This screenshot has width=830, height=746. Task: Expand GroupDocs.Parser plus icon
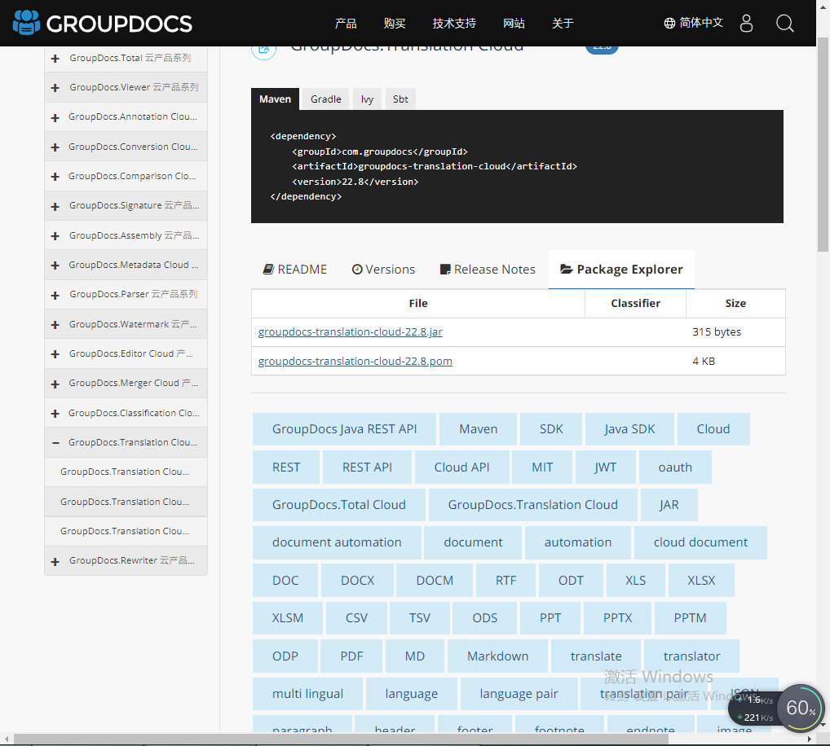[55, 295]
